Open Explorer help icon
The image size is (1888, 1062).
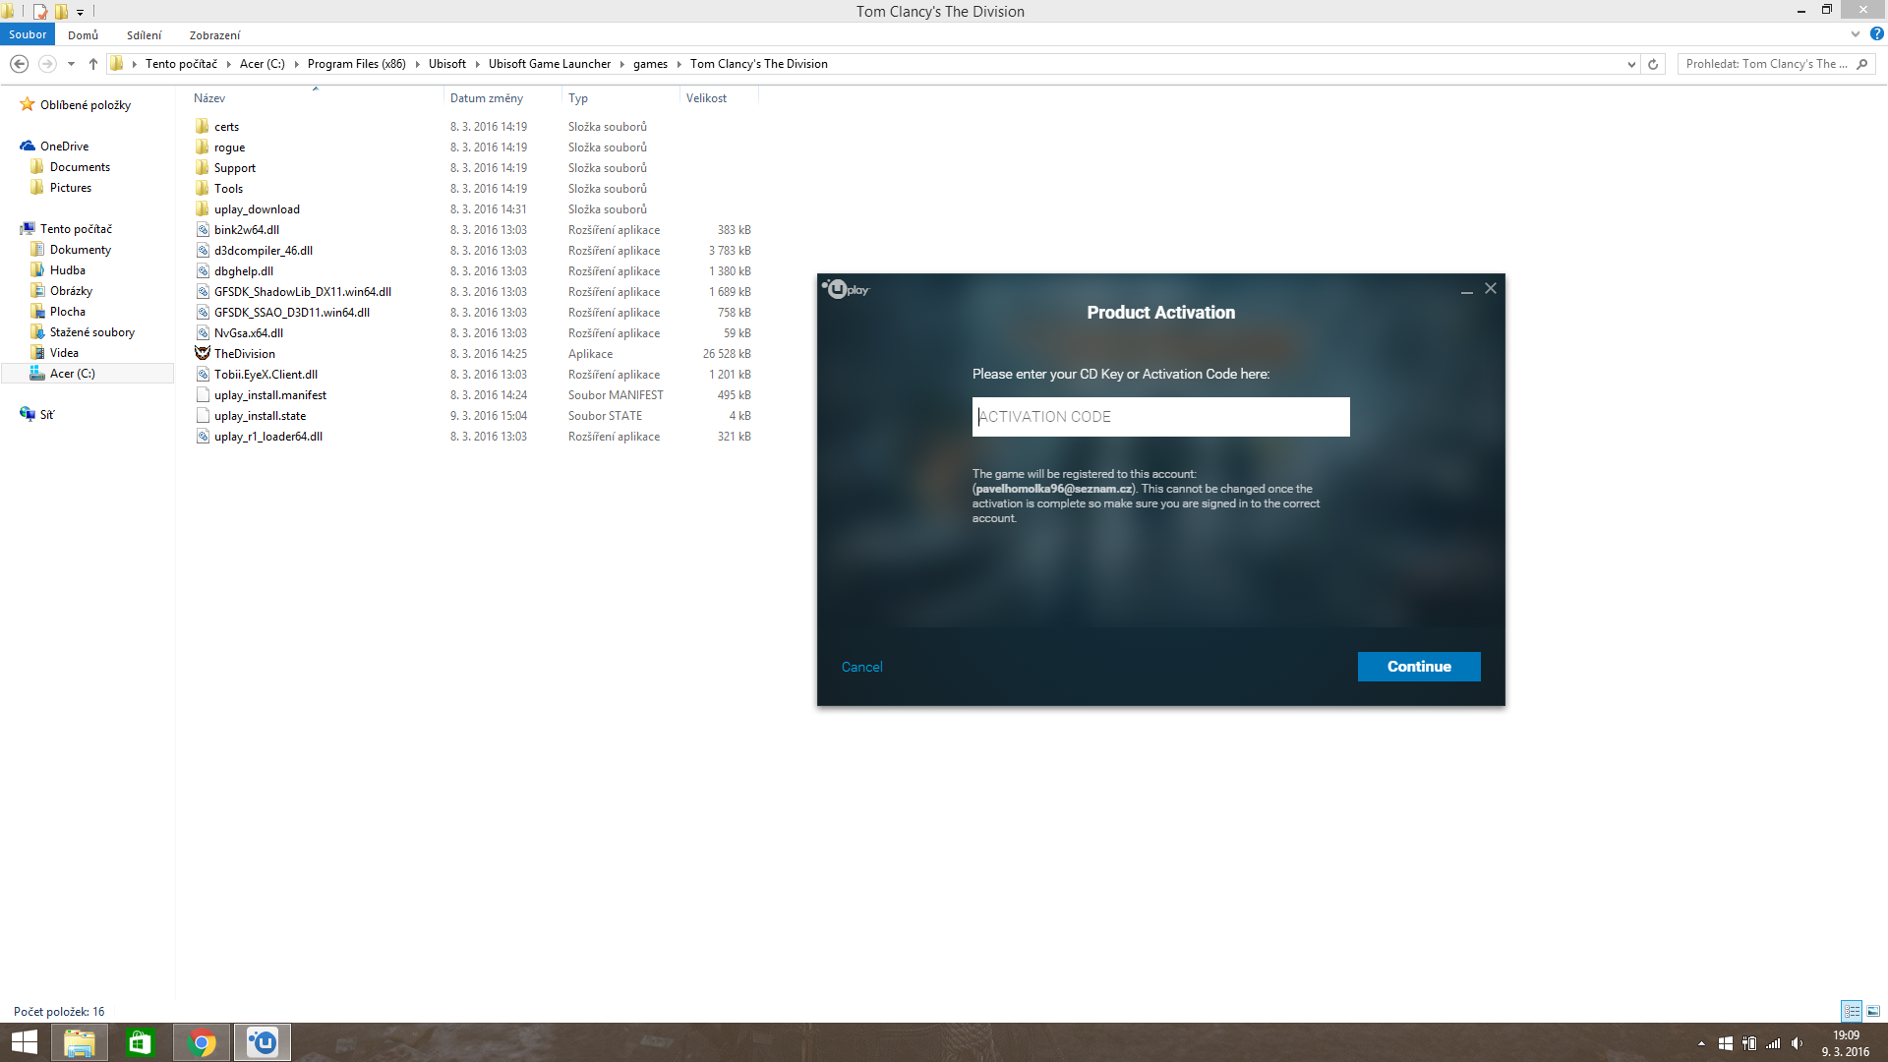coord(1877,33)
